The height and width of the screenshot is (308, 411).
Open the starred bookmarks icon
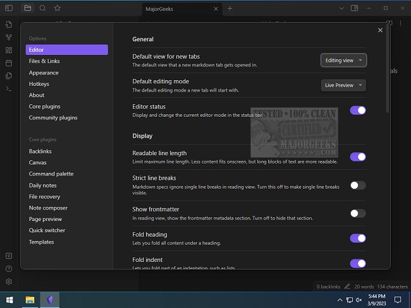(58, 8)
